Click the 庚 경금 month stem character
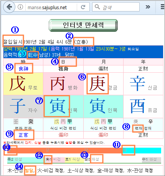The image size is (165, 176). click(97, 83)
